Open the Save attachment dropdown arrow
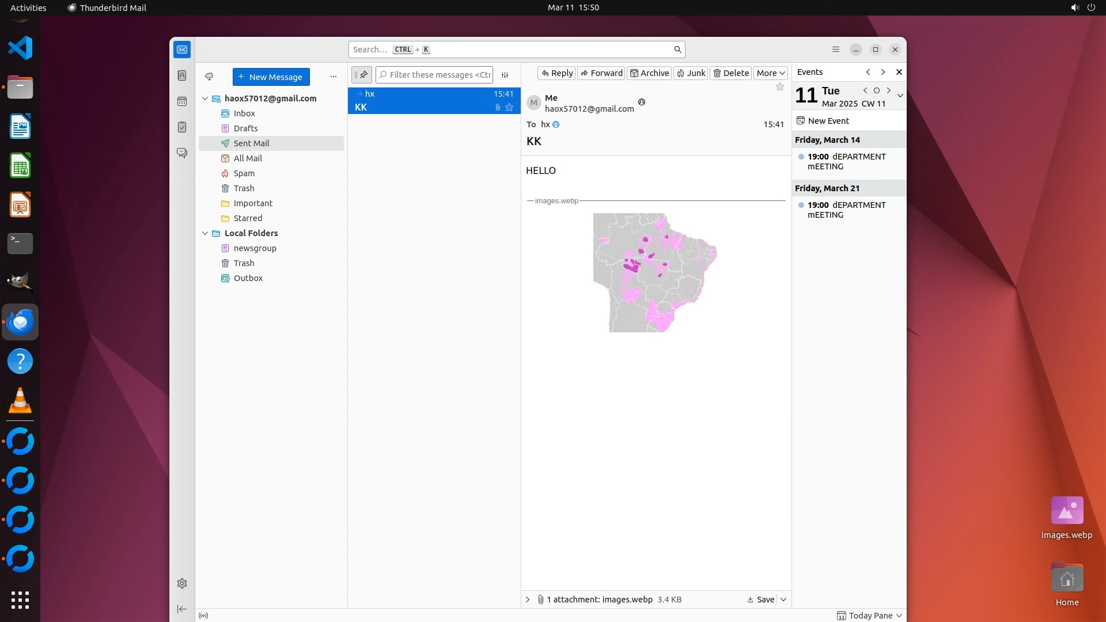Screen dimensions: 1106x622 [783, 600]
